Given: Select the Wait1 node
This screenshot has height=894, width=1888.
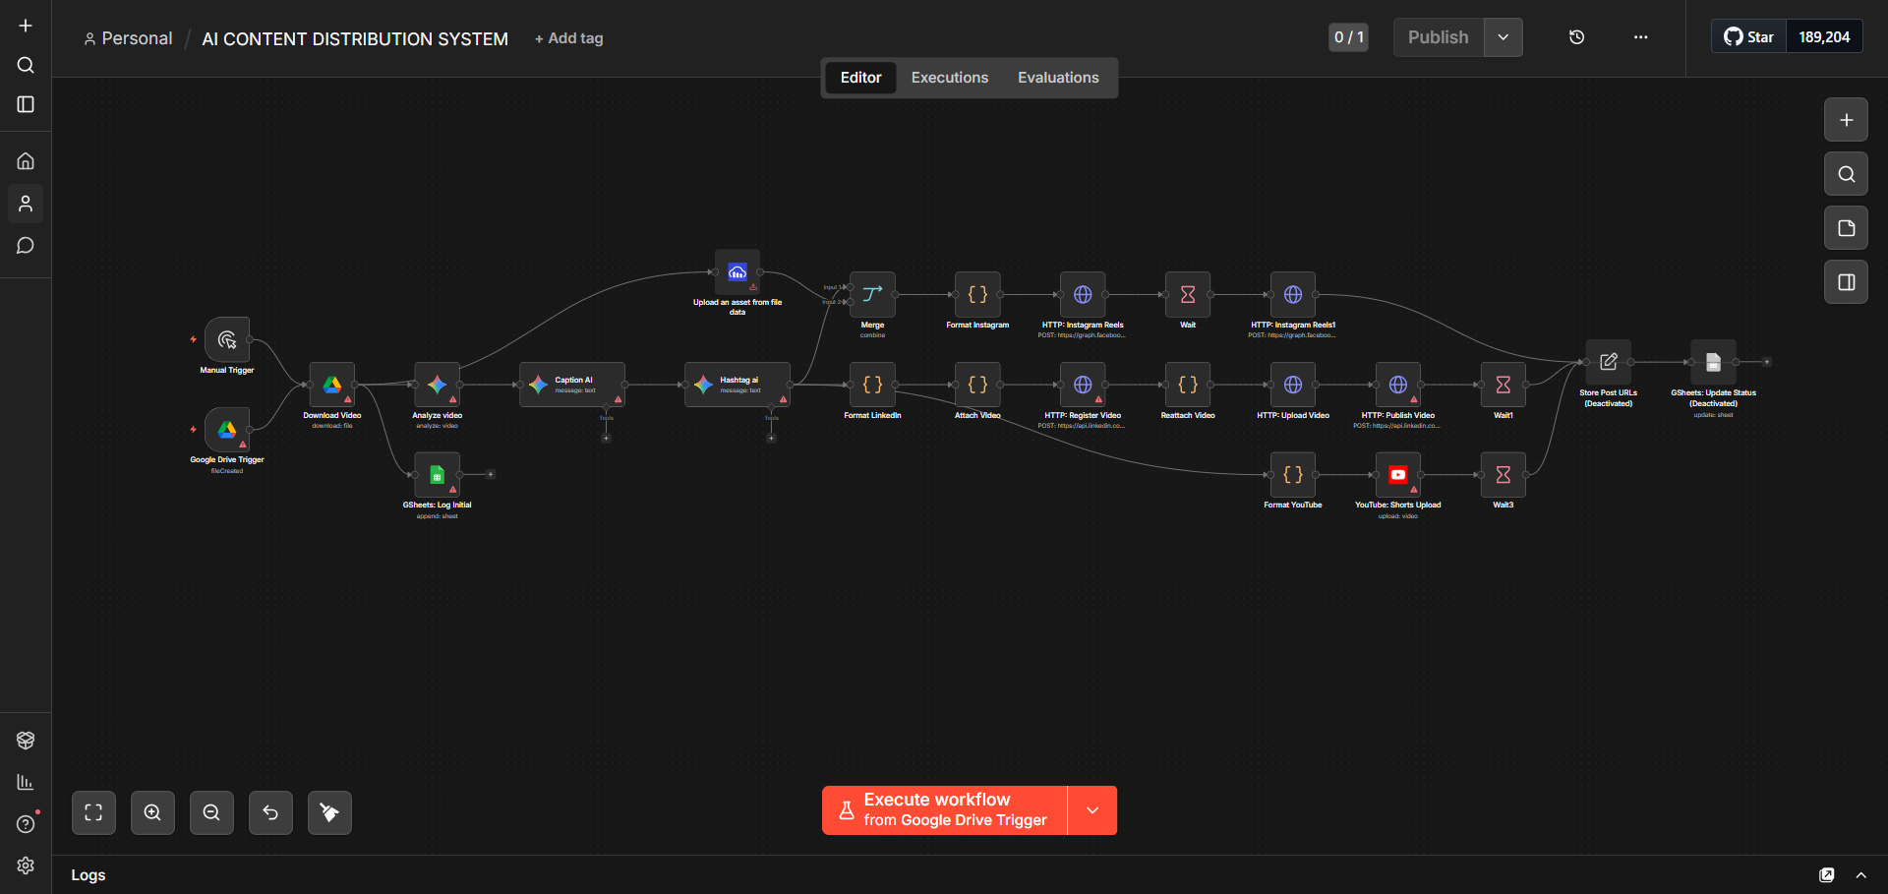Looking at the screenshot, I should point(1504,385).
